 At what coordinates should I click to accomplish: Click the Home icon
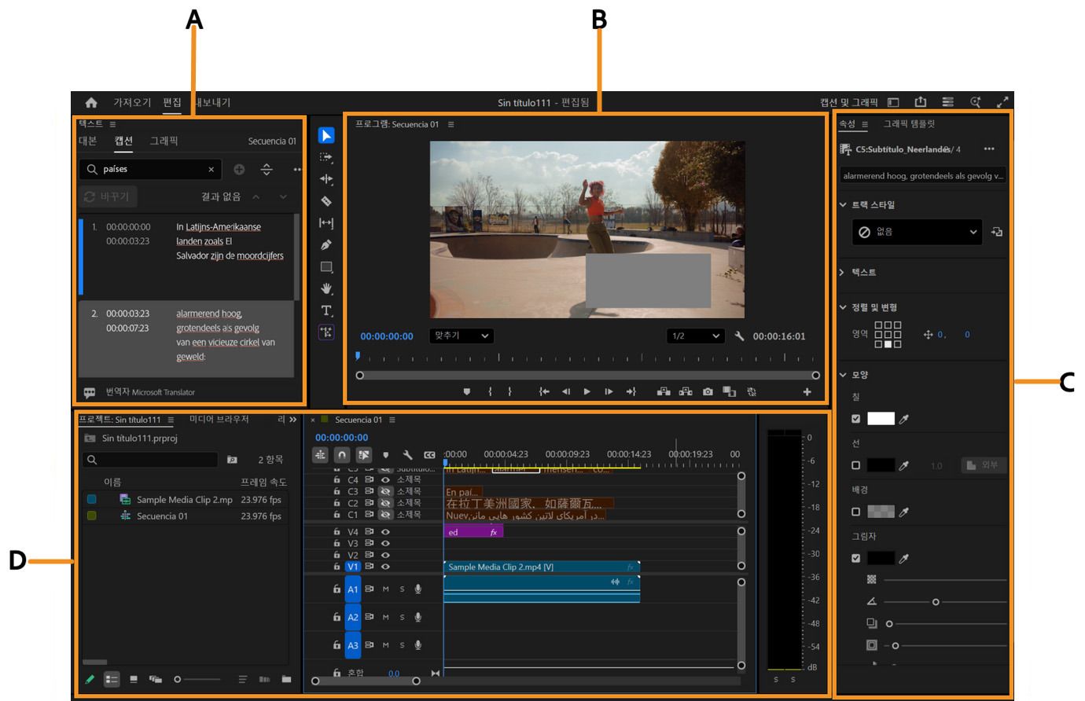pyautogui.click(x=91, y=103)
